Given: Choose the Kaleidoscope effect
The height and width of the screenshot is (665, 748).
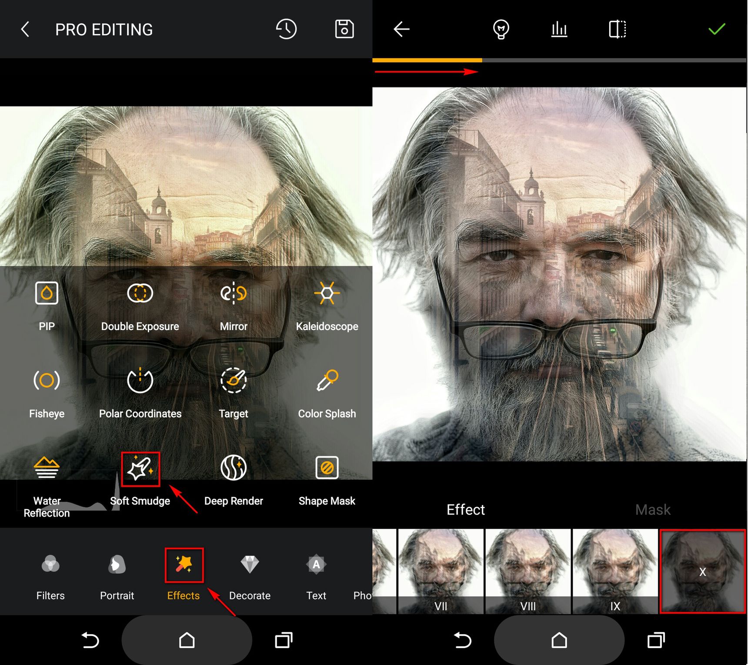Looking at the screenshot, I should [327, 293].
